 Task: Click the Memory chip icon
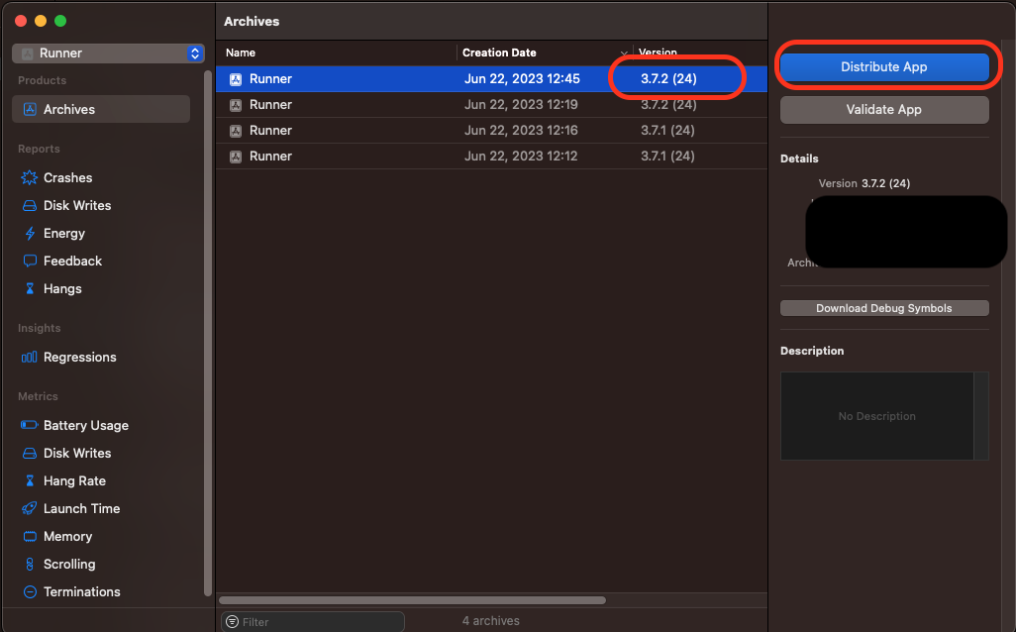pyautogui.click(x=30, y=536)
